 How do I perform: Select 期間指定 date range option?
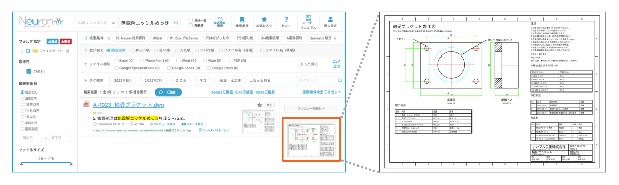click(x=23, y=128)
